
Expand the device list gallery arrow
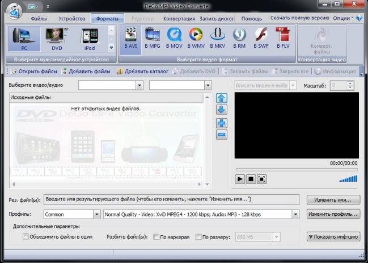[111, 48]
